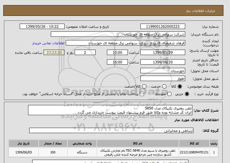Click the نام کالا column header
This screenshot has height=163, width=230.
138,143
